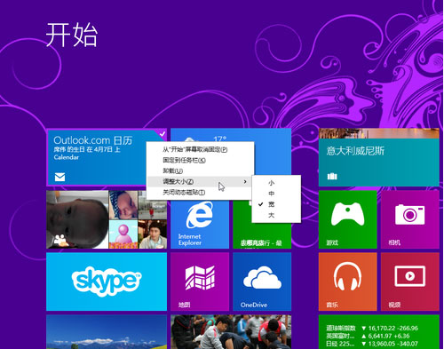Select size 大 in resize submenu

tap(276, 215)
